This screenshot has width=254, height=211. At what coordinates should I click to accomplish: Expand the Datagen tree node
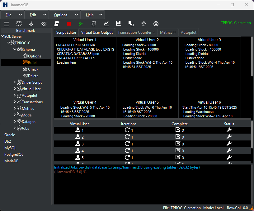click(x=15, y=121)
